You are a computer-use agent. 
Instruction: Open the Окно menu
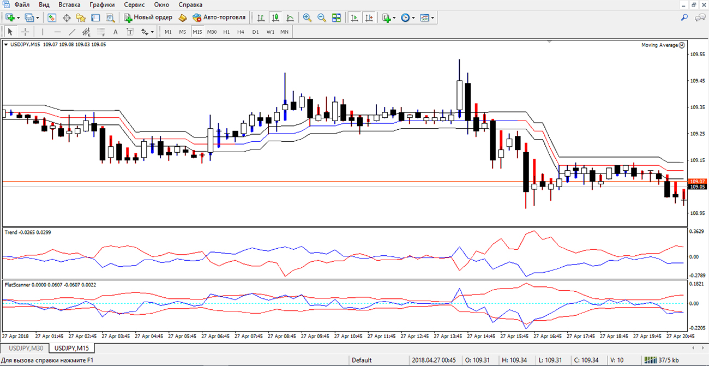161,4
